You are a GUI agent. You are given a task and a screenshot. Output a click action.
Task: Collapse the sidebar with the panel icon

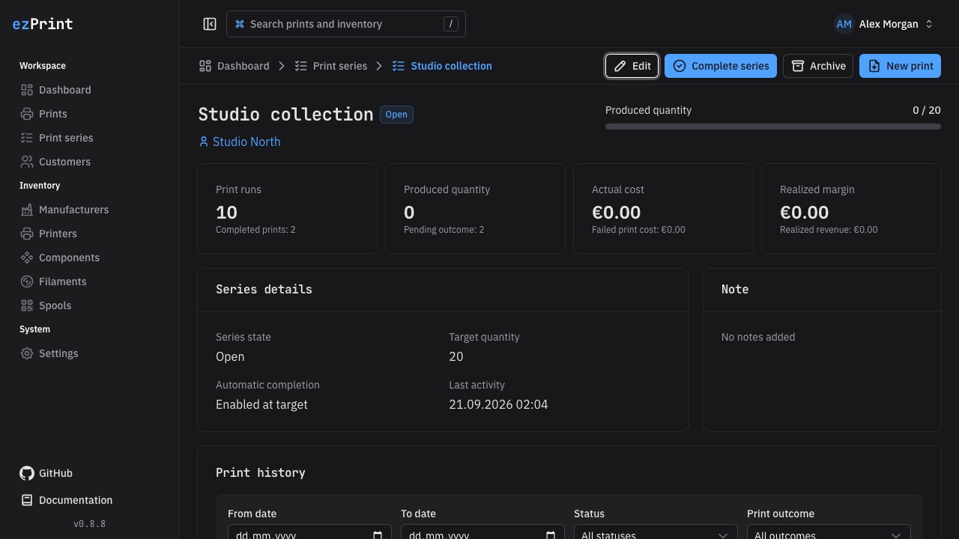point(210,24)
